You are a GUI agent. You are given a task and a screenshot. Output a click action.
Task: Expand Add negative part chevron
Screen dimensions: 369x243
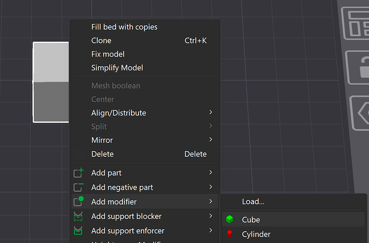pyautogui.click(x=211, y=187)
